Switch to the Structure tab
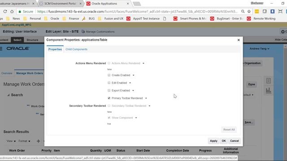 (x=32, y=40)
